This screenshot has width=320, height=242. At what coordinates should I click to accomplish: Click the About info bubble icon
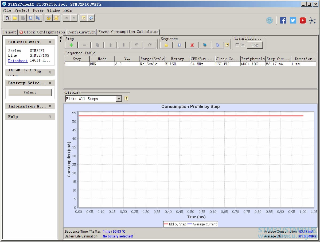91,18
